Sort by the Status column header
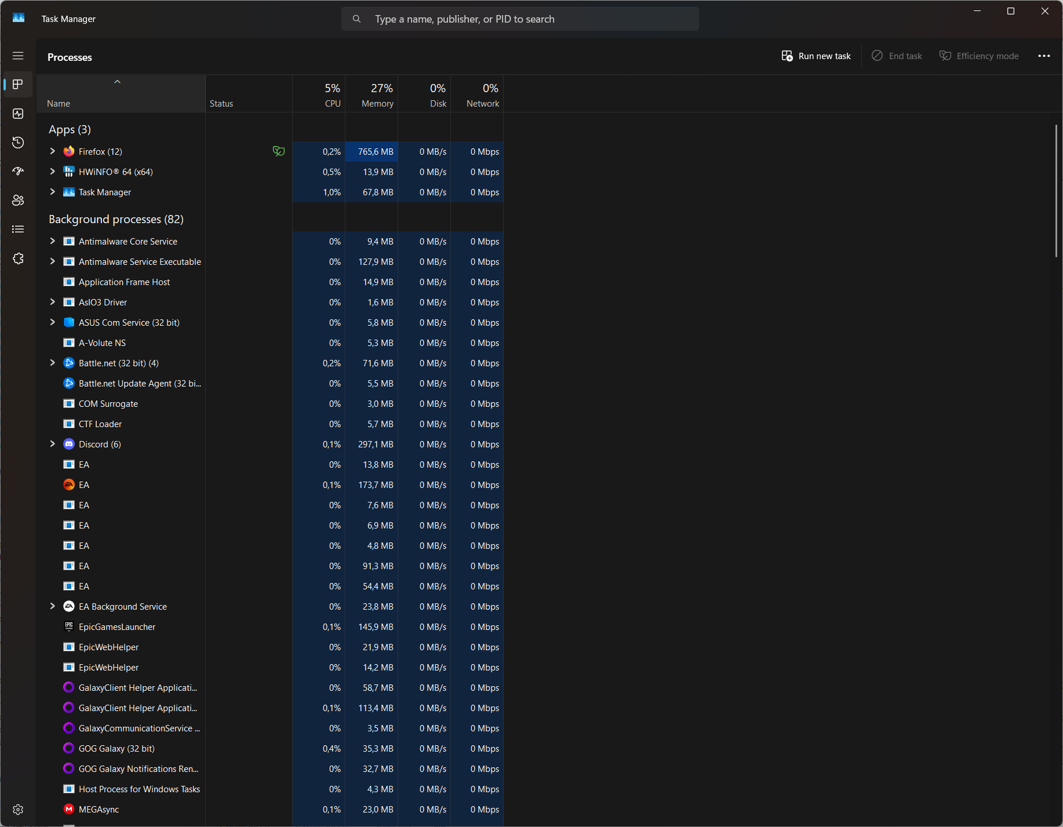Screen dimensions: 1063x827 click(x=249, y=94)
